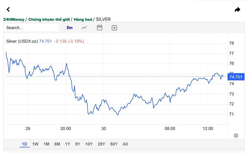249x153 pixels.
Task: Click the plus compare icon
Action: (114, 28)
